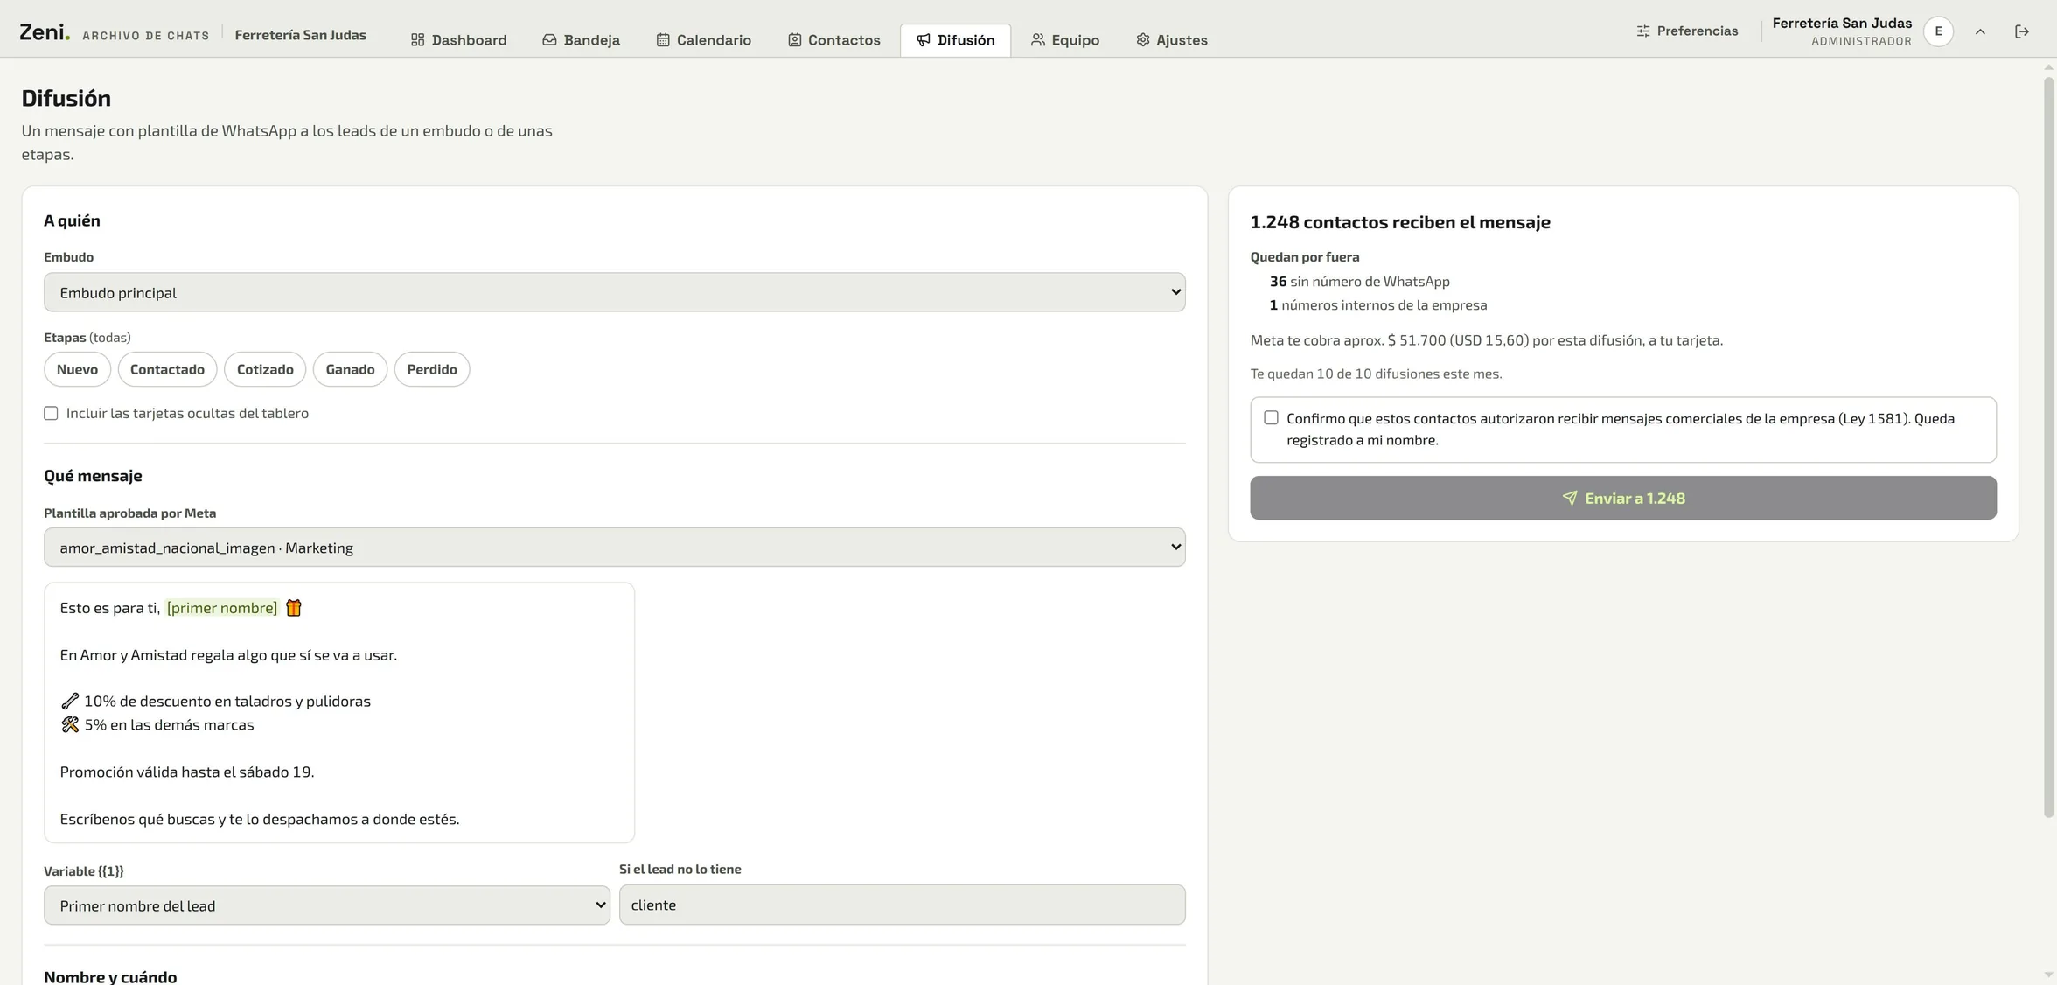Open the Plantilla aprobada por Meta dropdown

point(615,548)
